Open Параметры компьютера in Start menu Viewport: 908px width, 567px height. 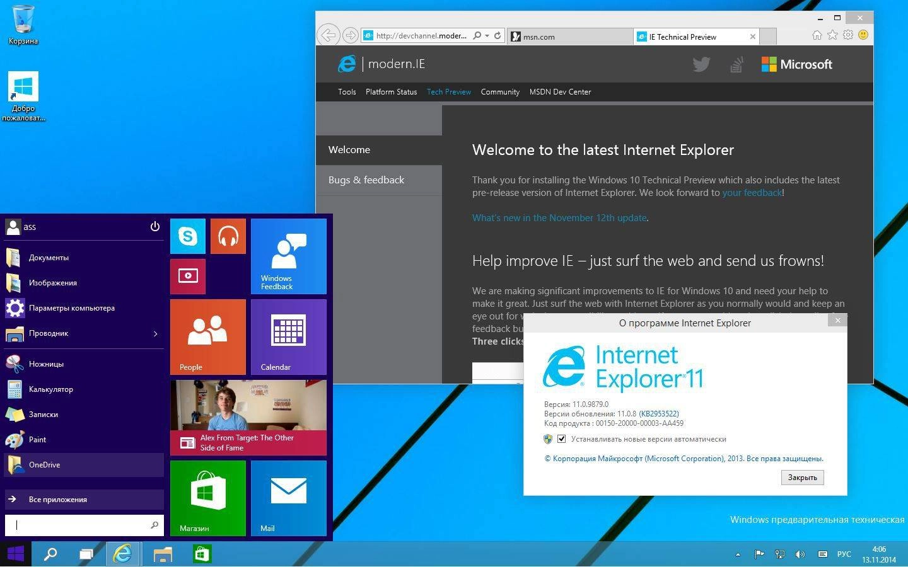[84, 308]
